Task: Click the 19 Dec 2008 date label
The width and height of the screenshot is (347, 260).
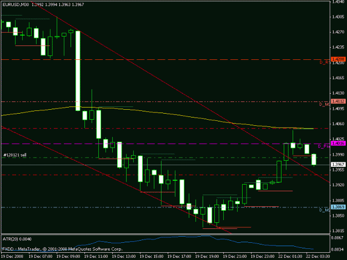Action: tap(12, 257)
